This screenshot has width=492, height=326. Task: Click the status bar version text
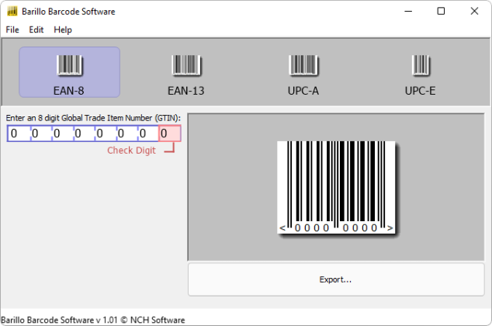(x=93, y=320)
